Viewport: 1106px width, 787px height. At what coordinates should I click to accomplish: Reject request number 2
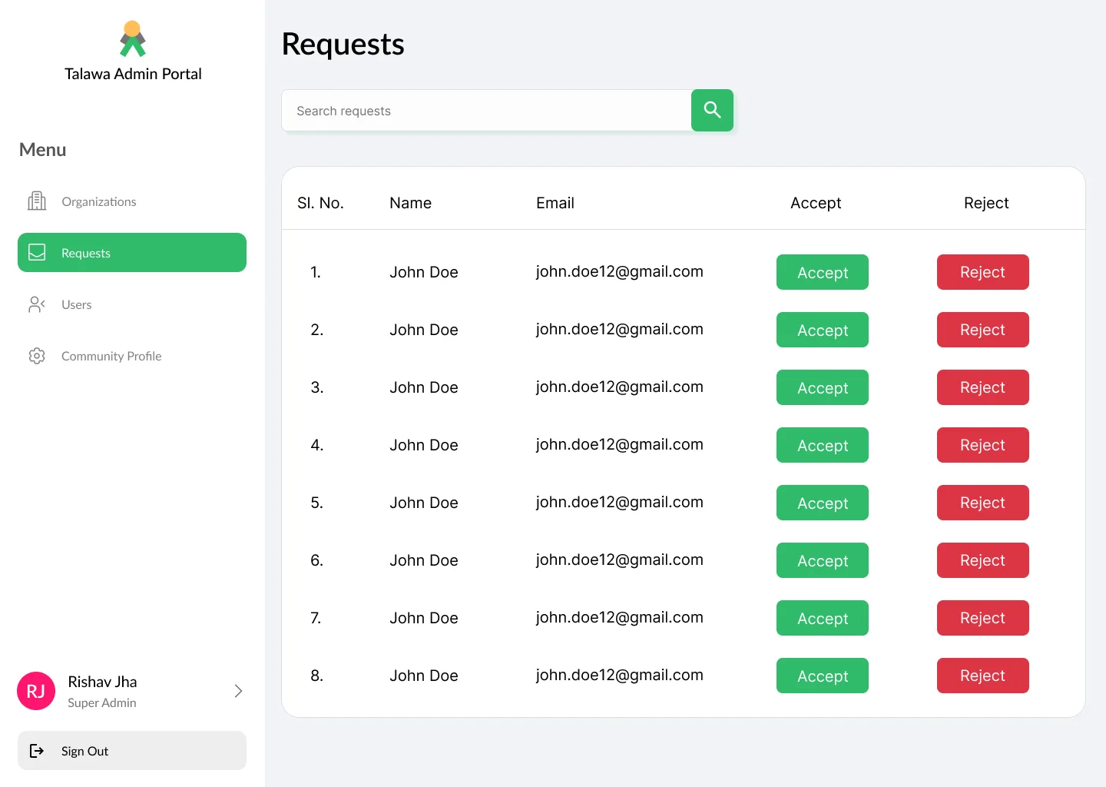coord(983,330)
